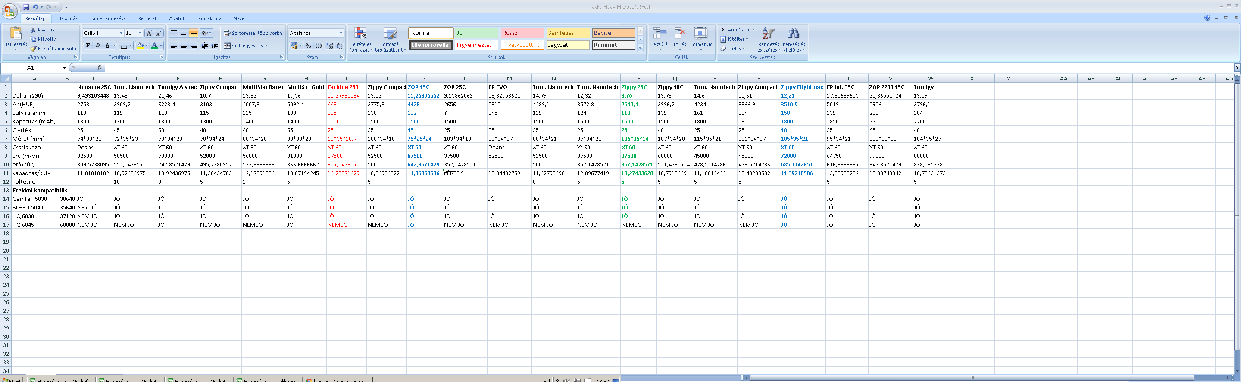Switch to the Adatok tab
This screenshot has height=382, width=1241.
[x=177, y=18]
